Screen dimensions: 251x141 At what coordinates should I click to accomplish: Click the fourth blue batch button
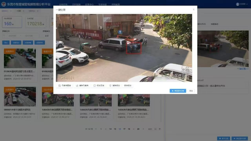pos(40,43)
